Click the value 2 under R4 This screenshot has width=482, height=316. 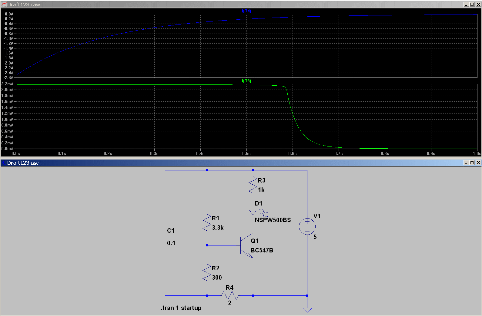tap(230, 303)
